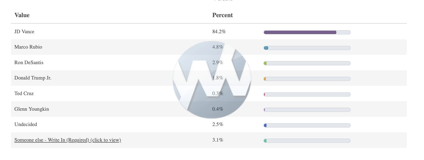The image size is (424, 160).
Task: Click the Donald Trump Jr. orange bar
Action: click(x=307, y=79)
